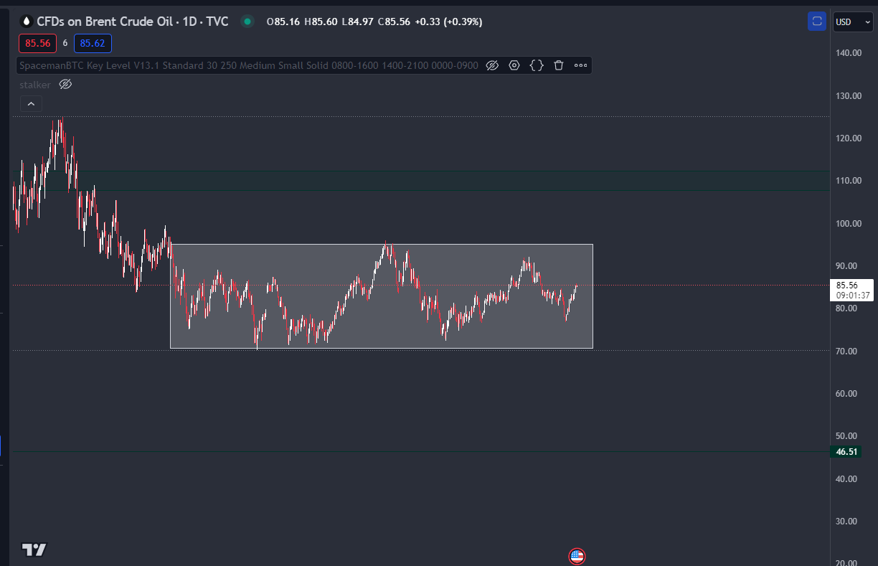Screen dimensions: 878x566
Task: Remove the SpacemanBTC Key Level indicator
Action: click(559, 65)
